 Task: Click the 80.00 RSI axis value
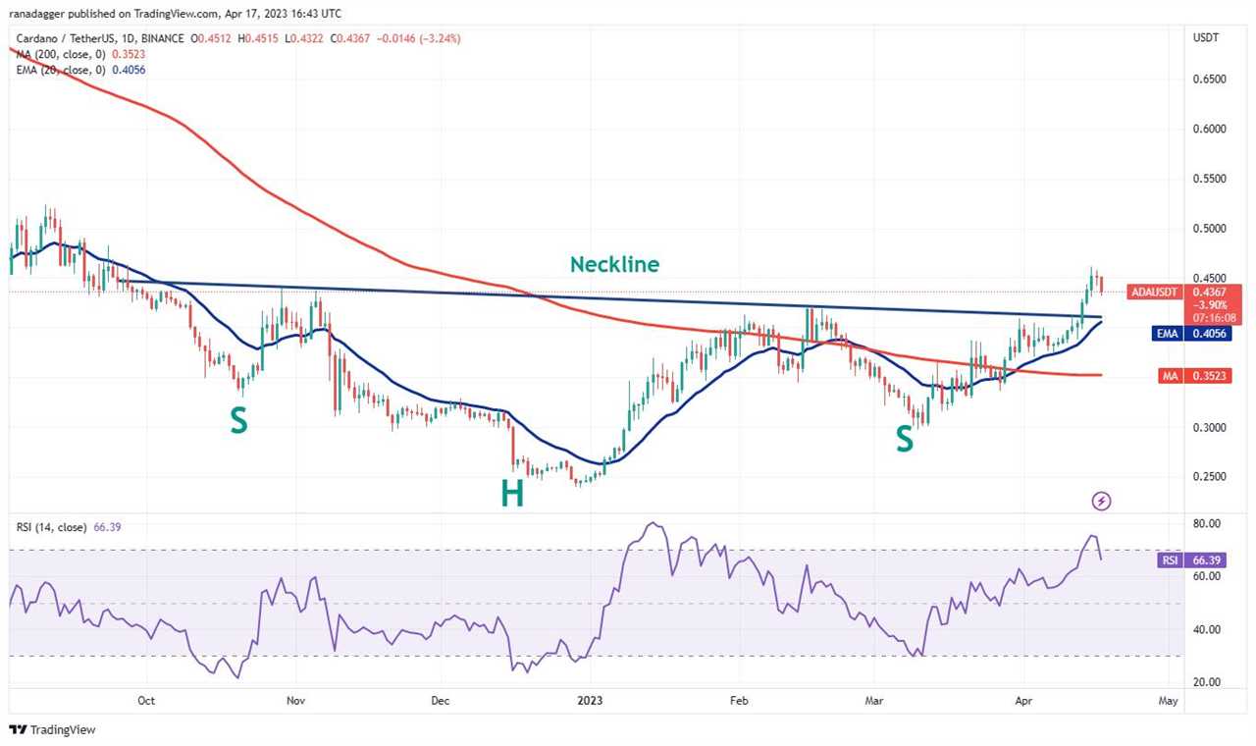click(1208, 523)
